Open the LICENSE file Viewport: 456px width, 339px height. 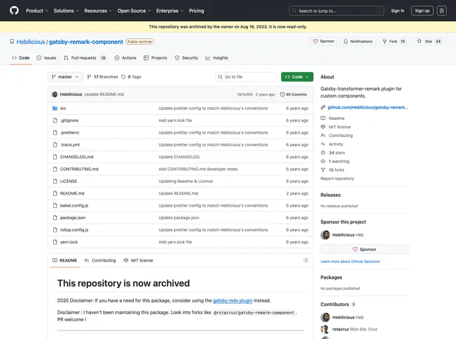pyautogui.click(x=69, y=181)
